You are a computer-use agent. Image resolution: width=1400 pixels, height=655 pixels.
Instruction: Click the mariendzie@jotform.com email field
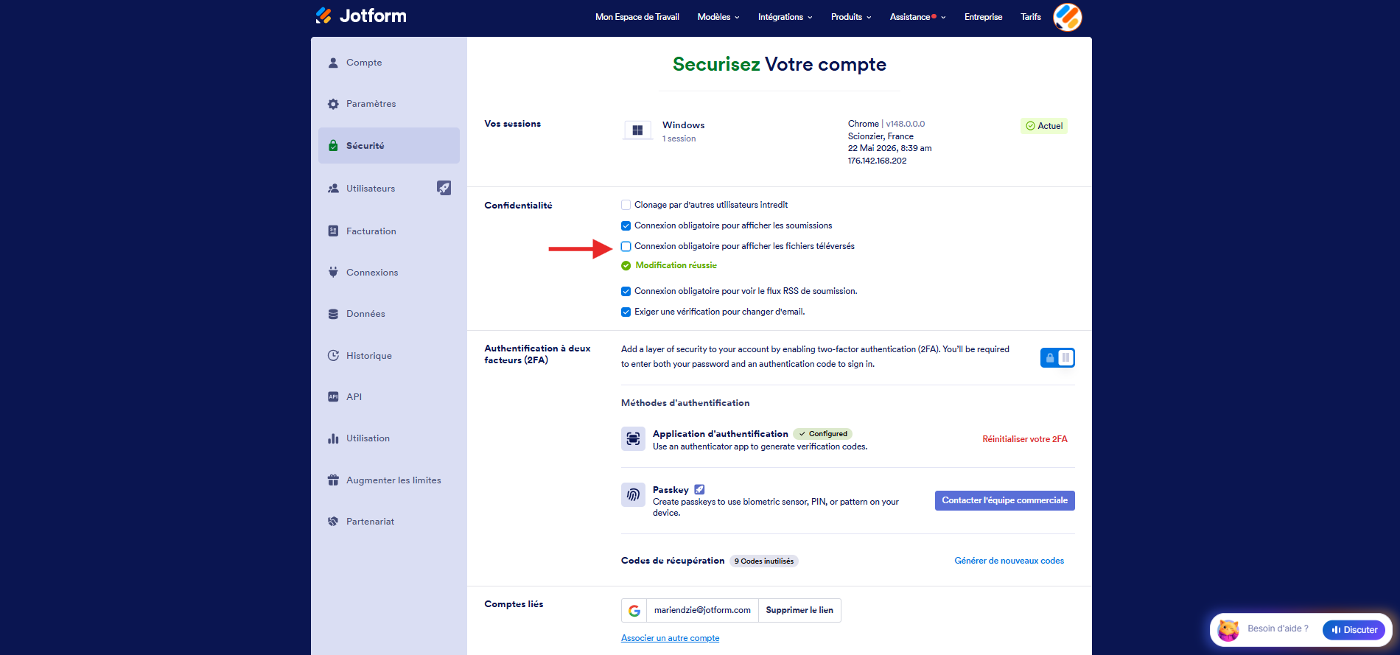click(702, 611)
